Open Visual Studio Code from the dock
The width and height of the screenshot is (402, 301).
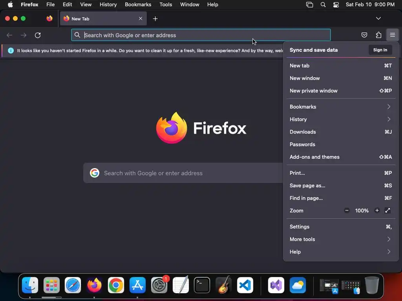pyautogui.click(x=245, y=285)
